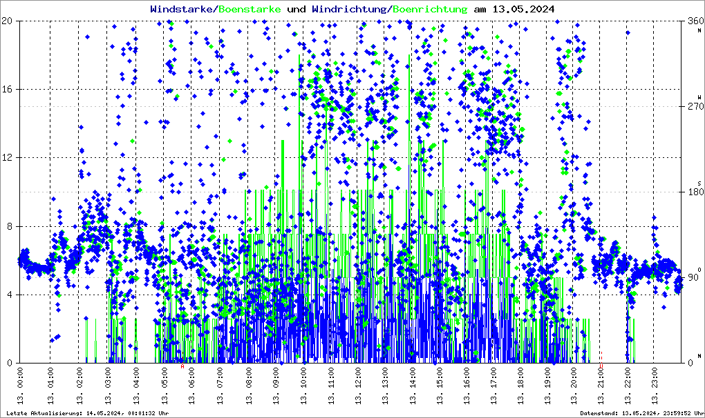This screenshot has height=418, width=705.
Task: Click the '20' value on left axis
Action: coord(9,21)
